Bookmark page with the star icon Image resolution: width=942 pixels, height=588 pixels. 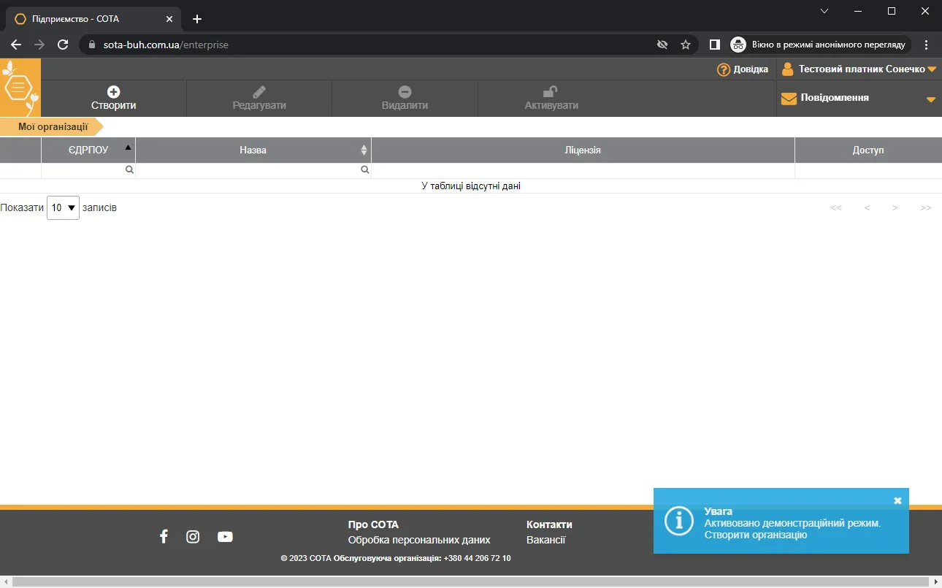pos(686,45)
